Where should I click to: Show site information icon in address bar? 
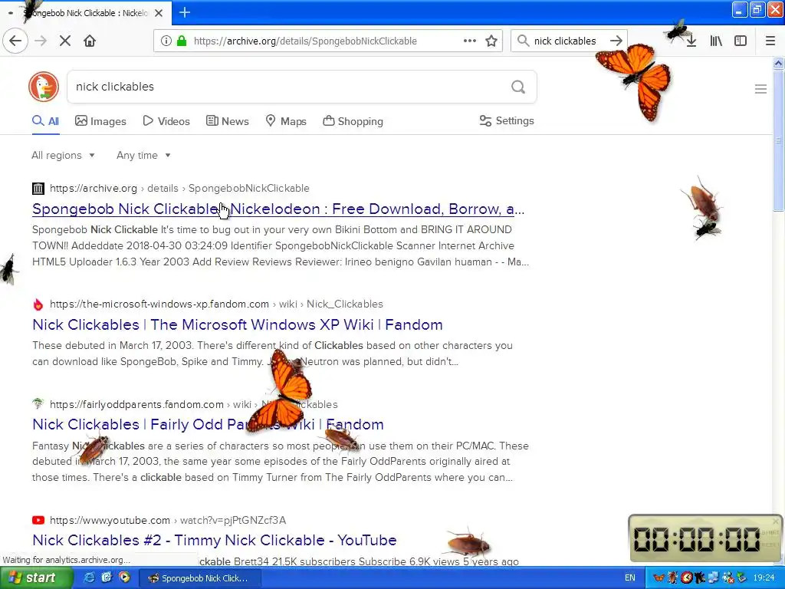click(x=166, y=41)
